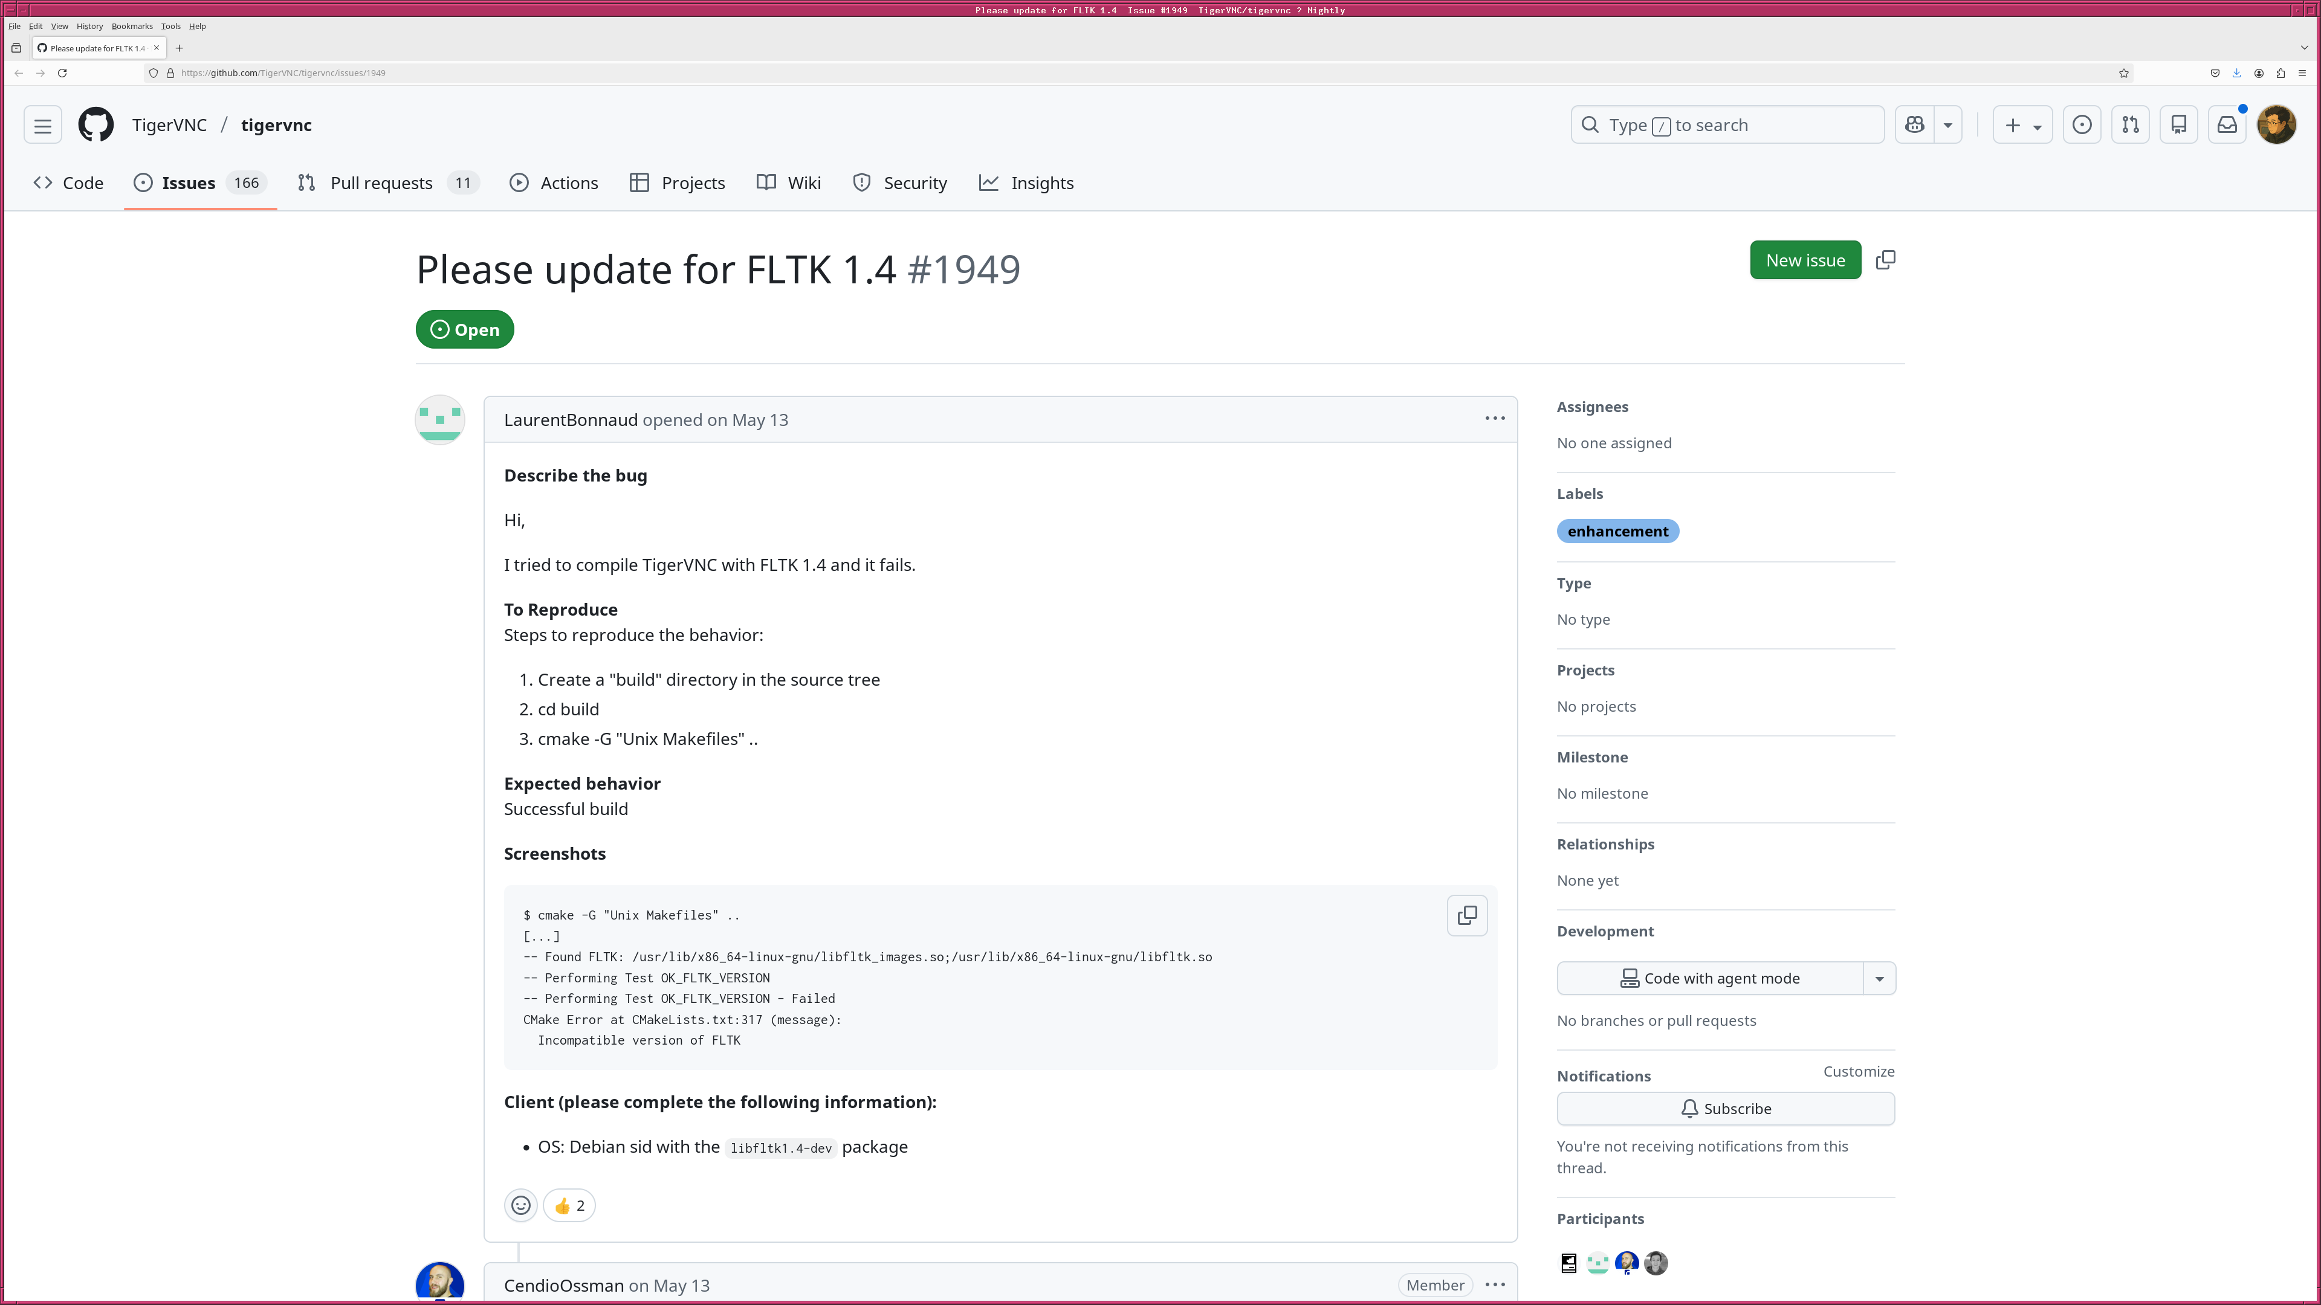Viewport: 2321px width, 1305px height.
Task: Click the New issue button
Action: (1805, 260)
